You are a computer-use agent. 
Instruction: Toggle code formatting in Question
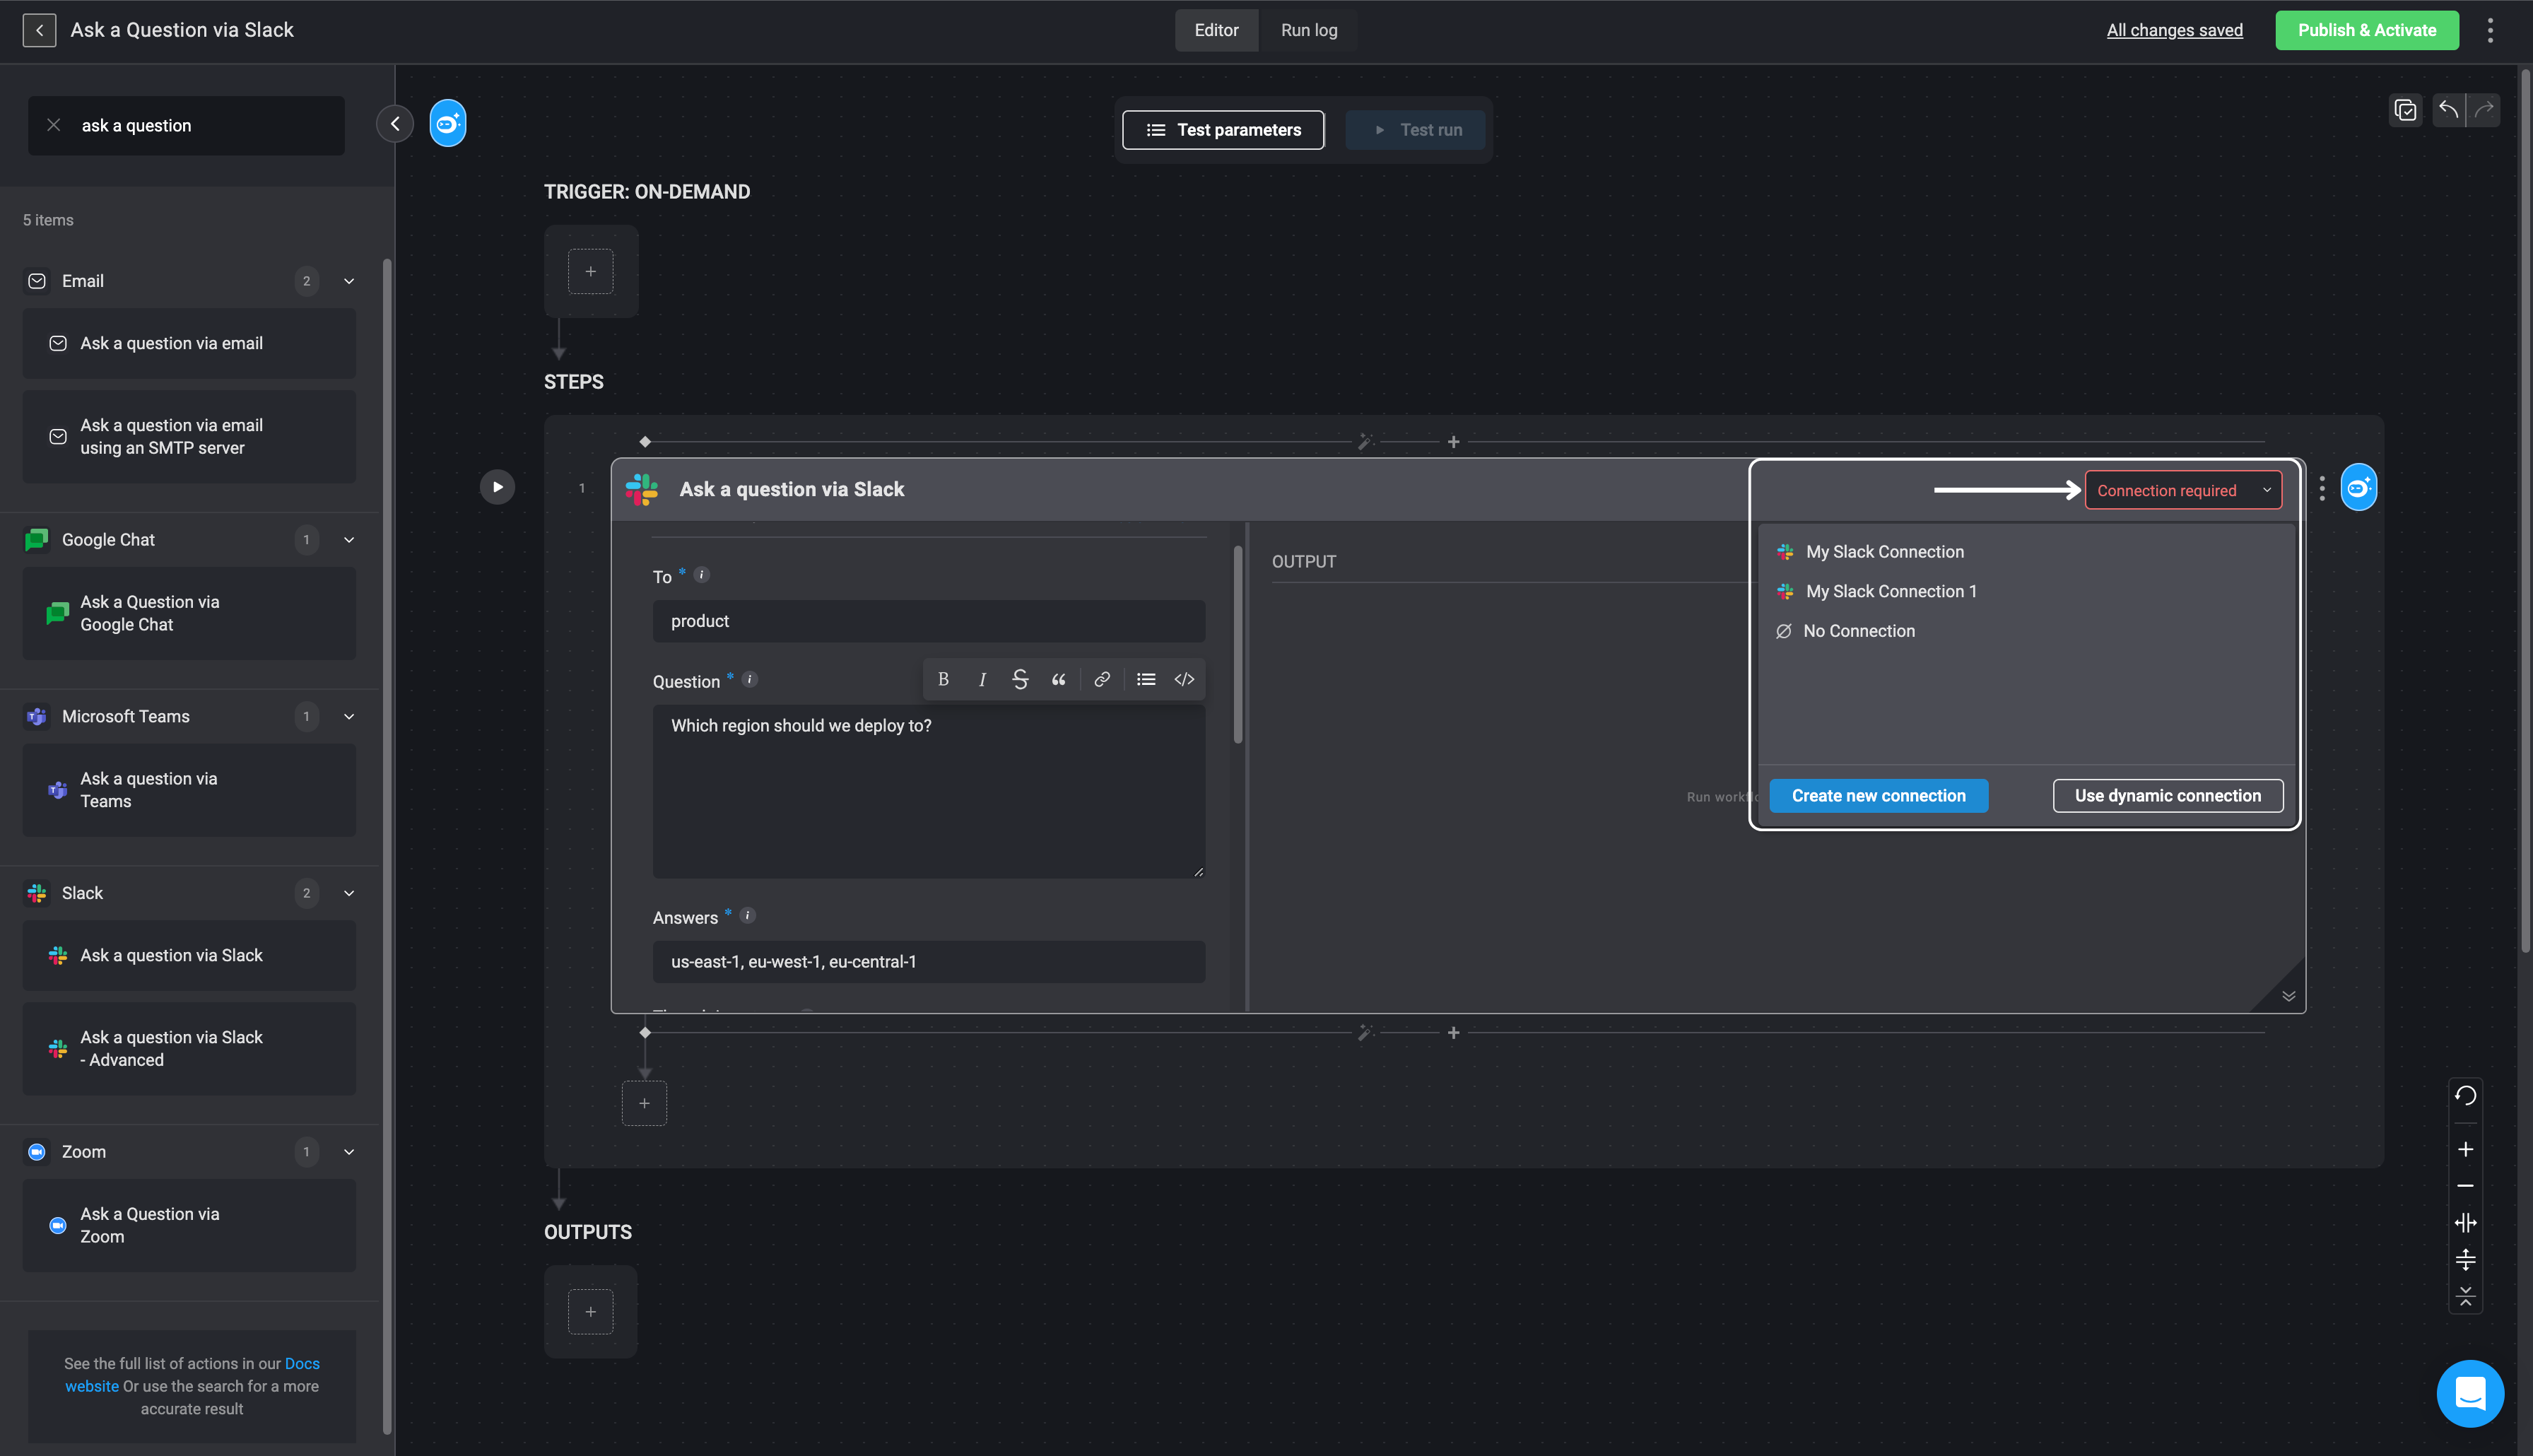click(1185, 679)
